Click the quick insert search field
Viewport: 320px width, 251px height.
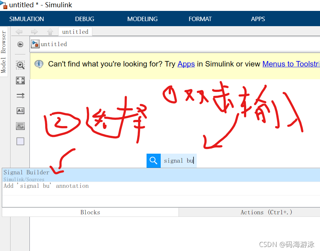179,161
